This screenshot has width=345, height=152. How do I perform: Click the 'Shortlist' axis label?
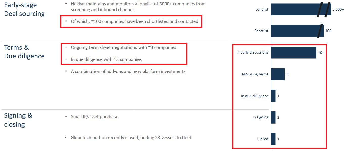coord(261,31)
